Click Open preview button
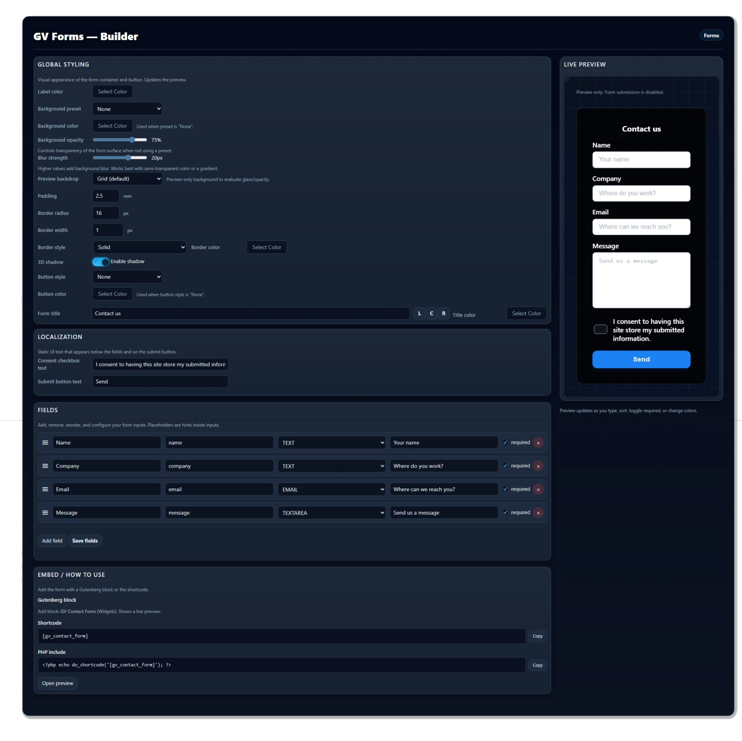The height and width of the screenshot is (741, 742). click(x=57, y=683)
